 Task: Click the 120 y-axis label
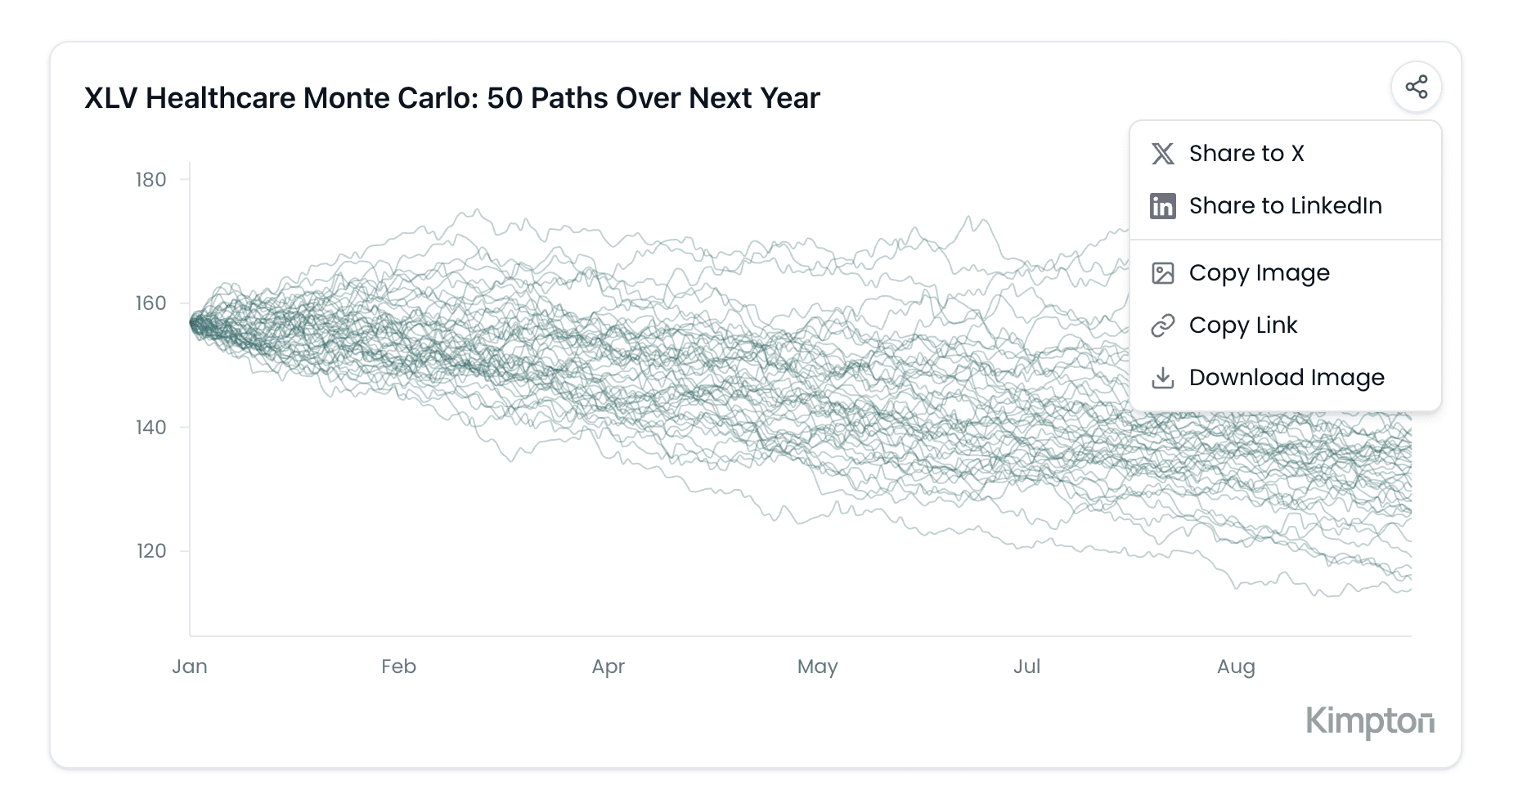coord(150,551)
